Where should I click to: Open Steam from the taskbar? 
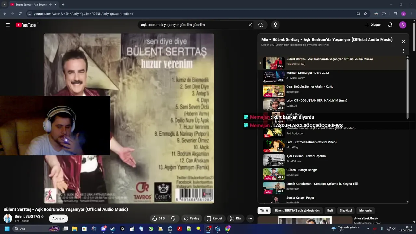coord(112,229)
